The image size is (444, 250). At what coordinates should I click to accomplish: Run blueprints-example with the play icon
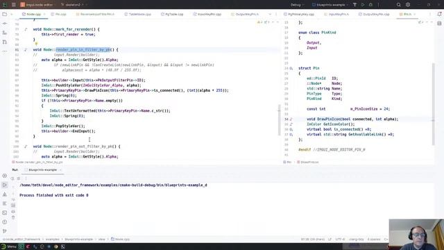[363, 5]
